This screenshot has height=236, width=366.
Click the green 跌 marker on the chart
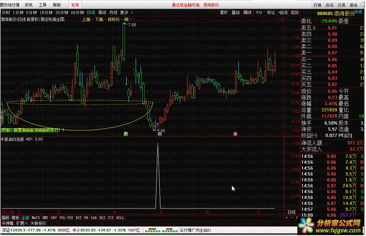126,134
